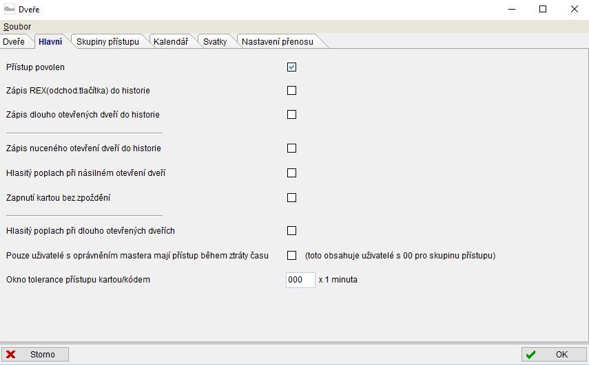The width and height of the screenshot is (589, 365).
Task: Check Zápis nuceného otevření dveří option
Action: [x=291, y=148]
